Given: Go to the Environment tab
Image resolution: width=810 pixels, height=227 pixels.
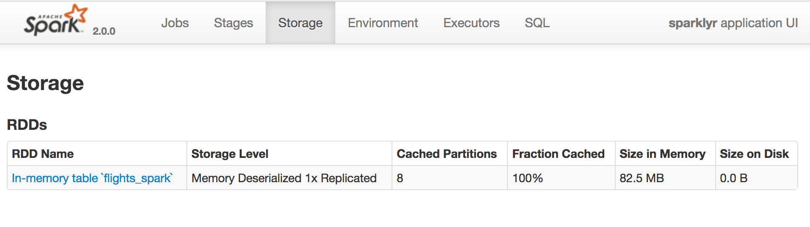Looking at the screenshot, I should (383, 23).
